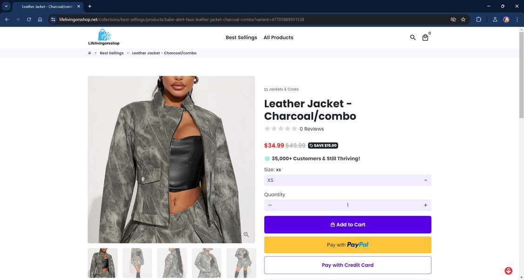Add the jacket to cart
524x280 pixels.
tap(347, 225)
